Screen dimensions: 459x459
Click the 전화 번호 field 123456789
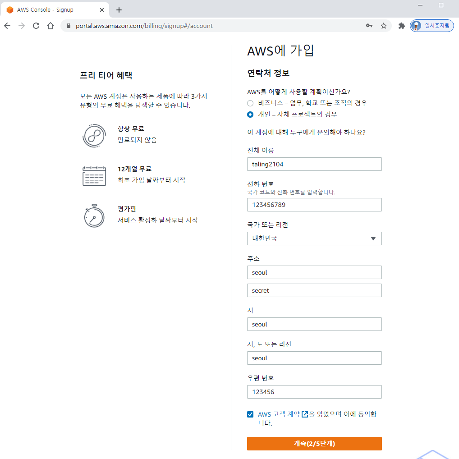pyautogui.click(x=314, y=205)
